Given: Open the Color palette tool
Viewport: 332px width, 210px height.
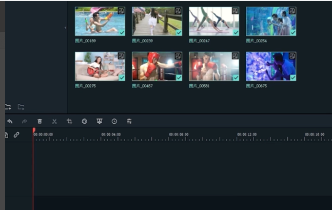Looking at the screenshot, I should pyautogui.click(x=84, y=121).
